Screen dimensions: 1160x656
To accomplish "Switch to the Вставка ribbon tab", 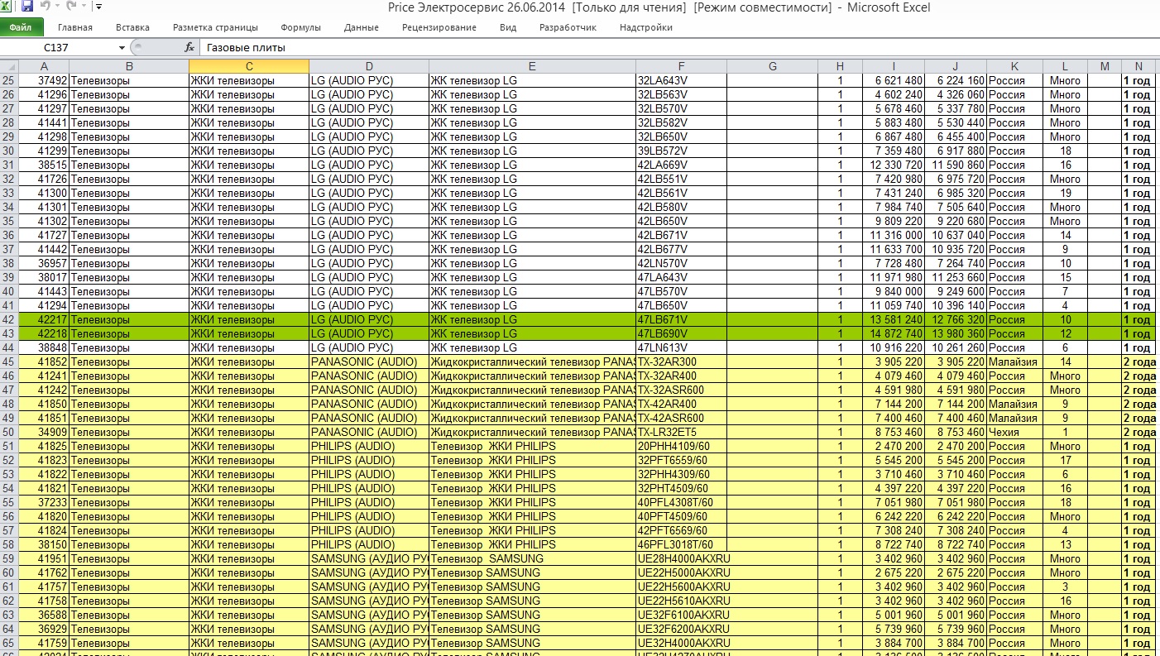I will pos(133,27).
